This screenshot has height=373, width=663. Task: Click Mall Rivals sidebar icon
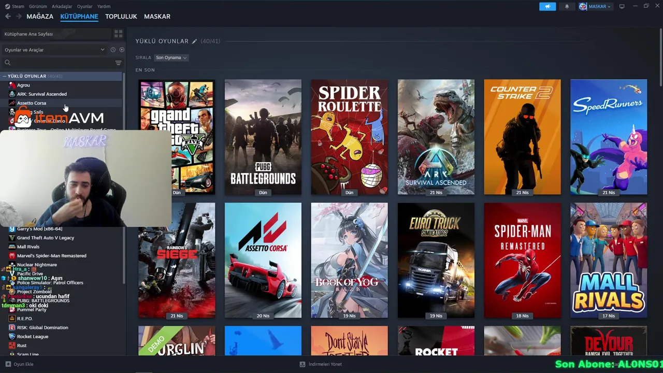coord(12,247)
